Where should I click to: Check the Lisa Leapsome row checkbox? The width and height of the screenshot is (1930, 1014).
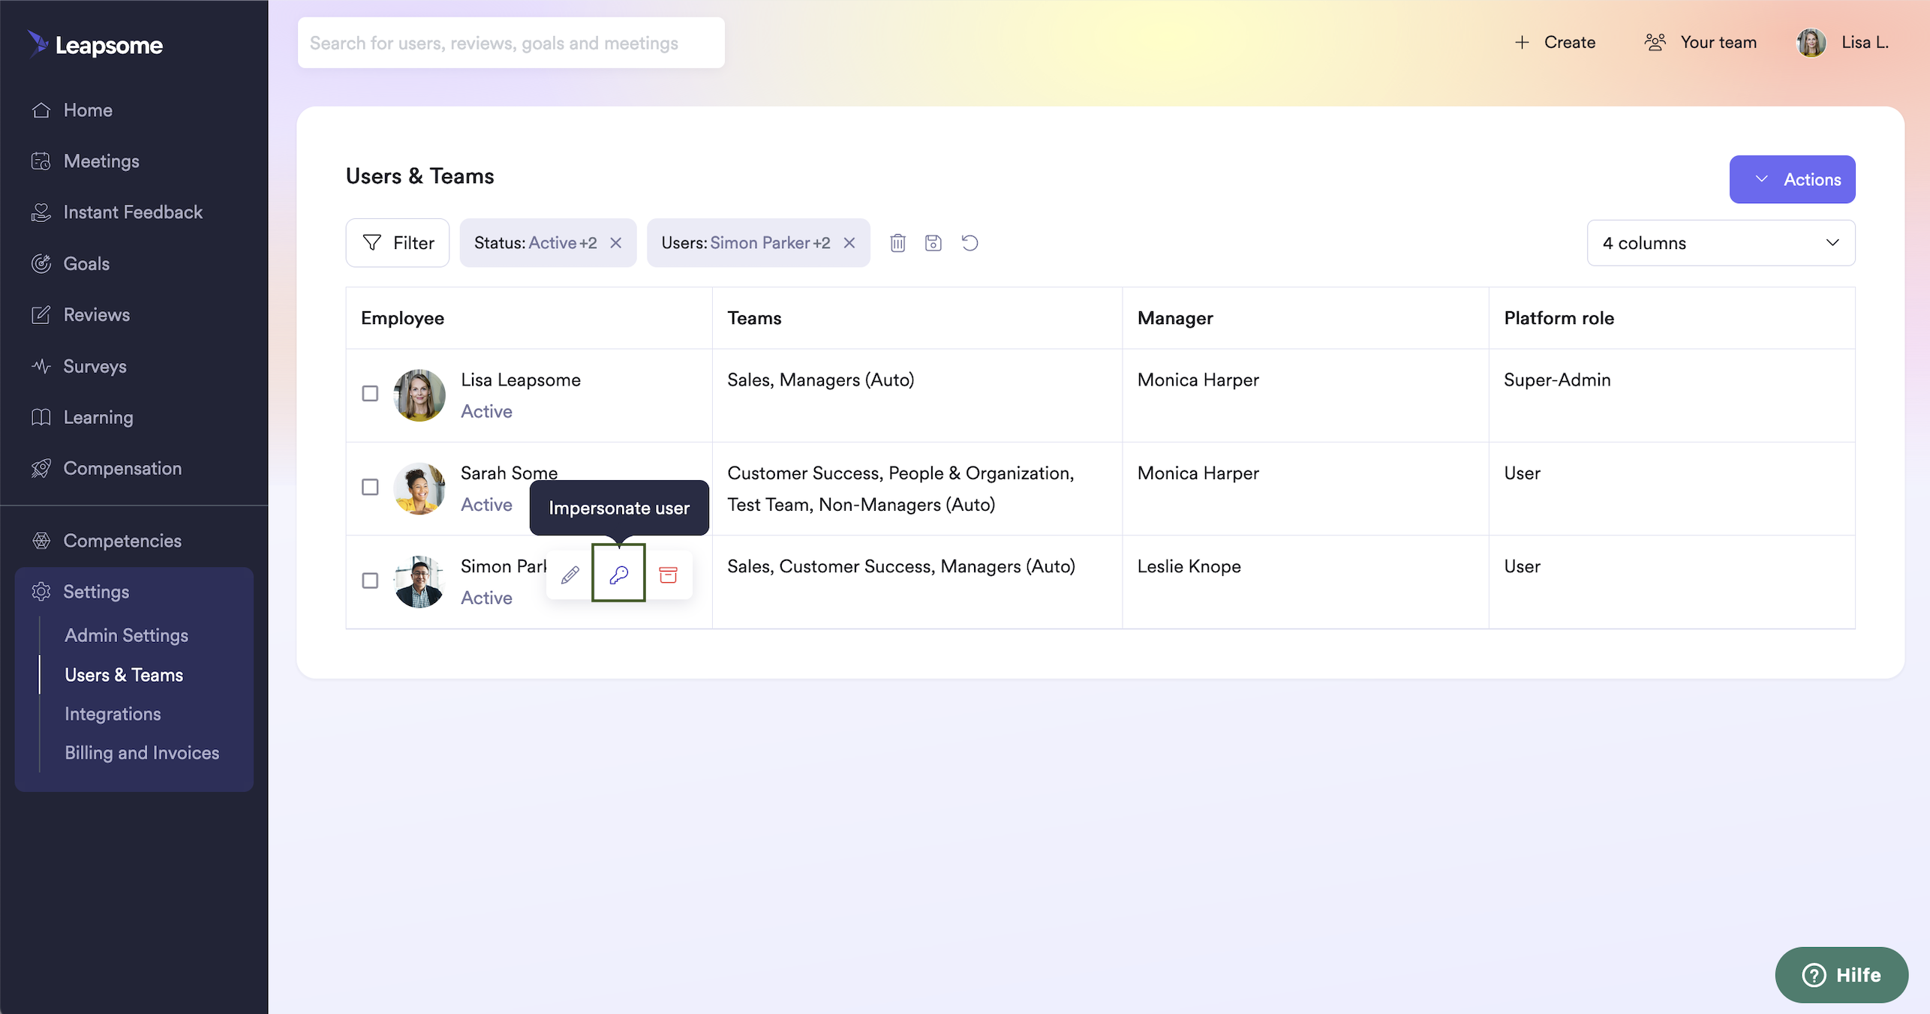(x=370, y=394)
